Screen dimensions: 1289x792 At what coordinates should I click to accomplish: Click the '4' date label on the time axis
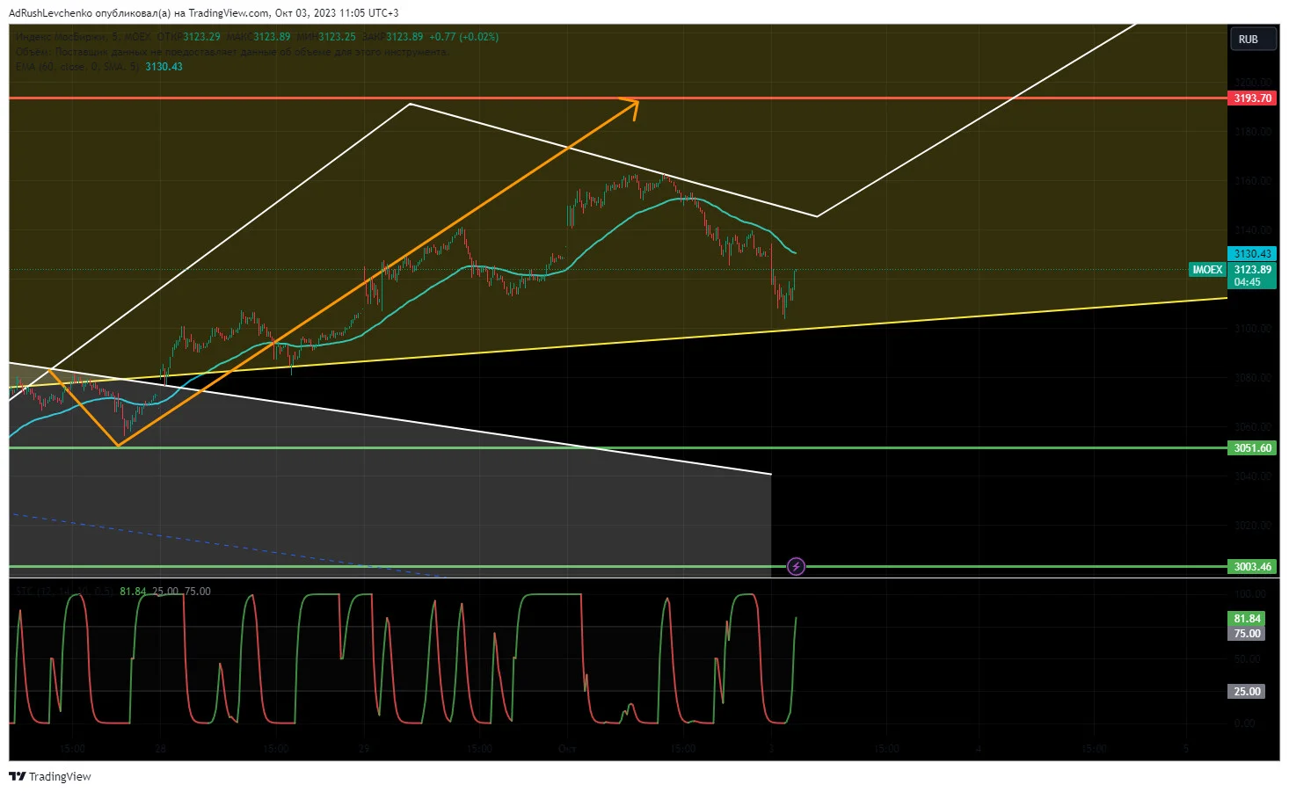click(x=978, y=749)
